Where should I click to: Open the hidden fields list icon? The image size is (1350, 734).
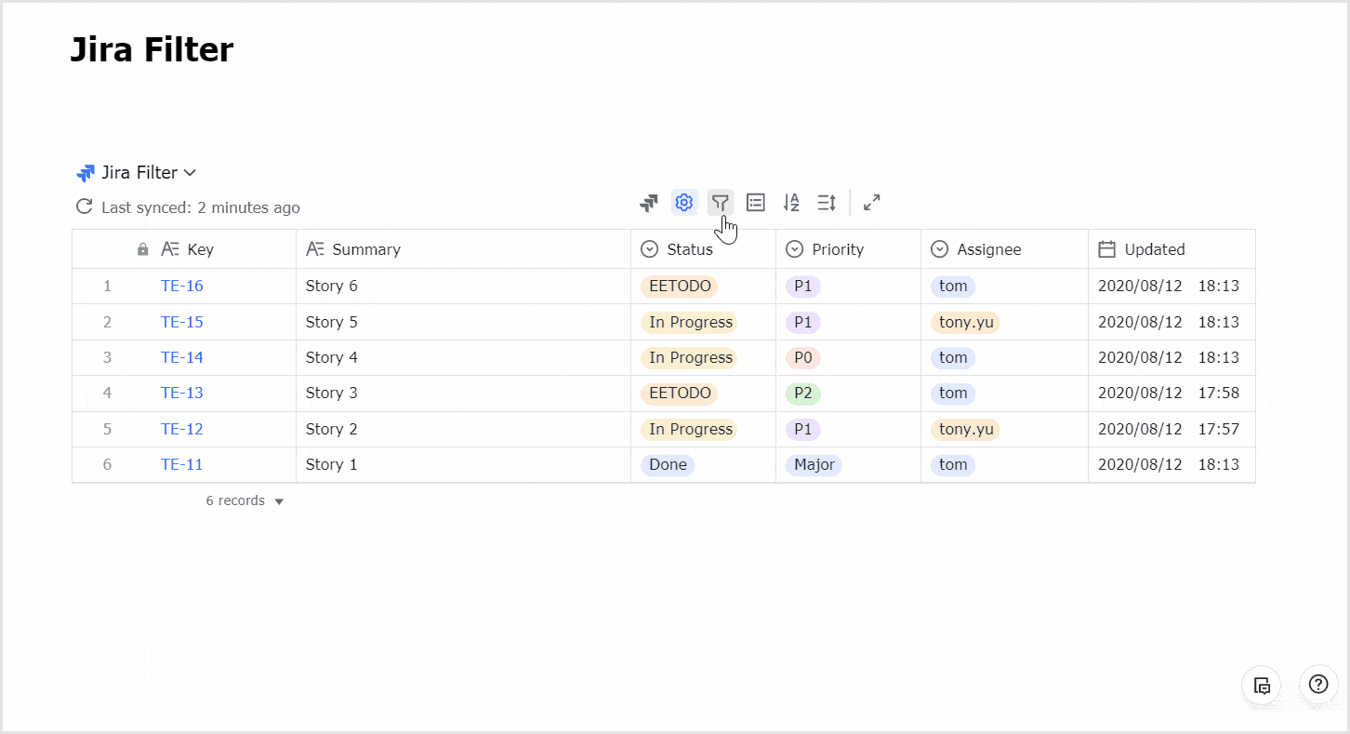coord(755,202)
